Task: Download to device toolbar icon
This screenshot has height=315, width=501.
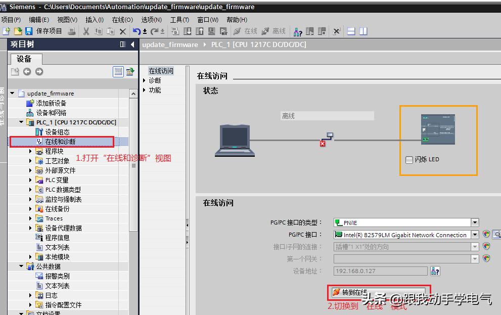Action: tap(187, 31)
